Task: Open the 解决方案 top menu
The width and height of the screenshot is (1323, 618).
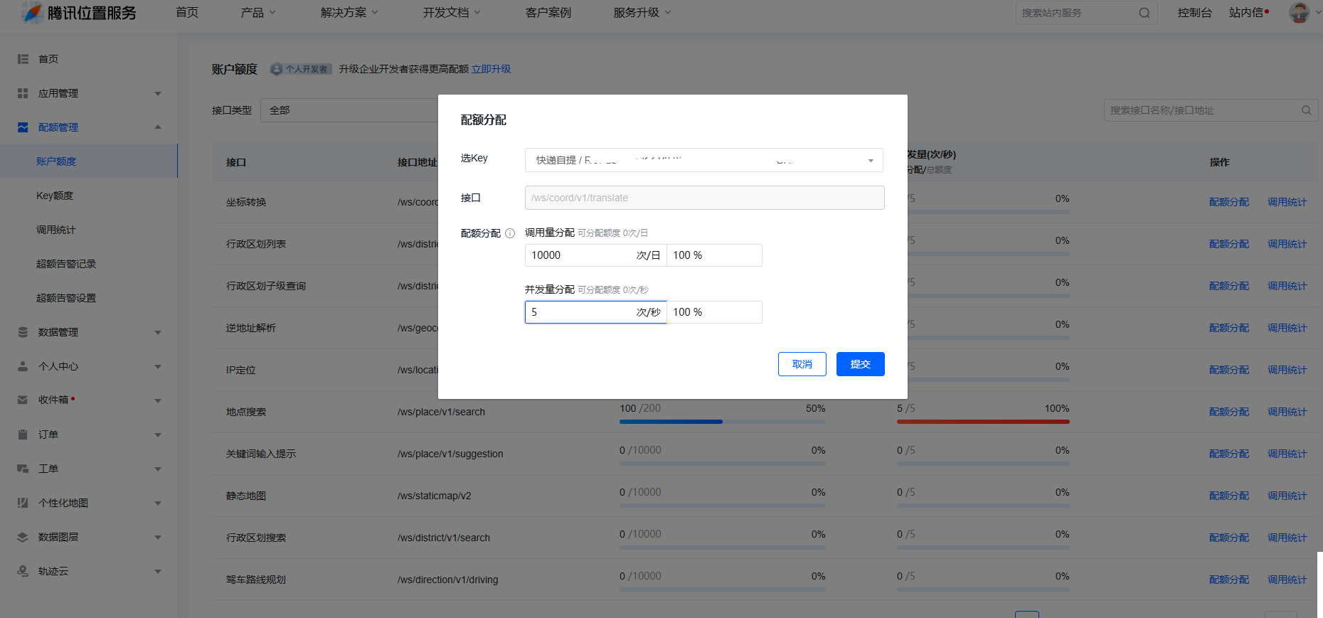Action: [349, 13]
